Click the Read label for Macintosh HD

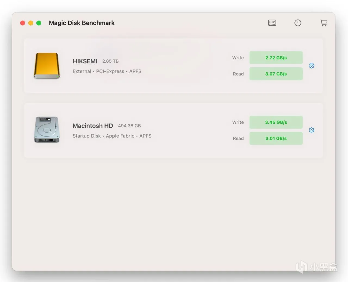(238, 138)
